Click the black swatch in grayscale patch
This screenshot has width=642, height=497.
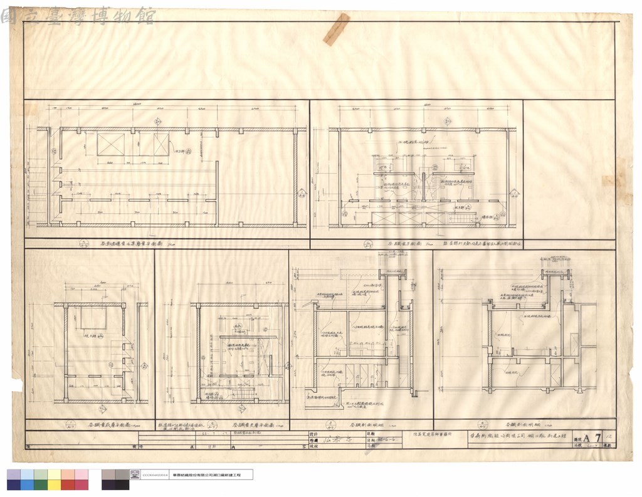pyautogui.click(x=122, y=485)
